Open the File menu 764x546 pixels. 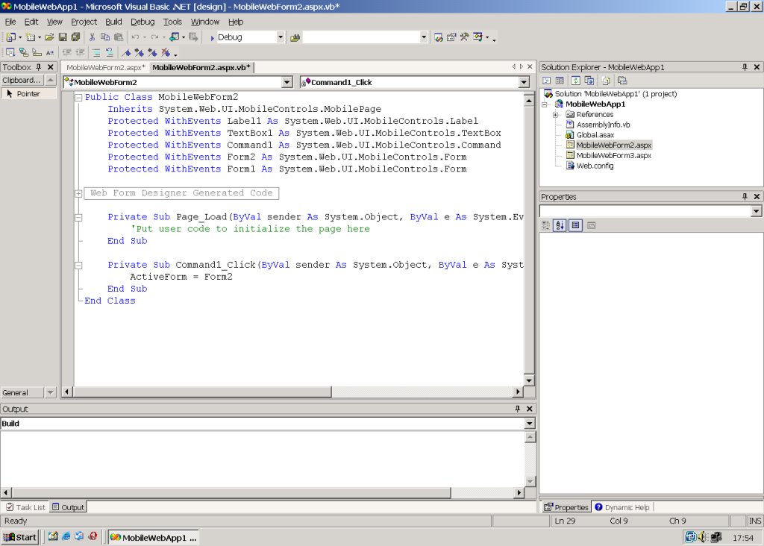pos(10,22)
